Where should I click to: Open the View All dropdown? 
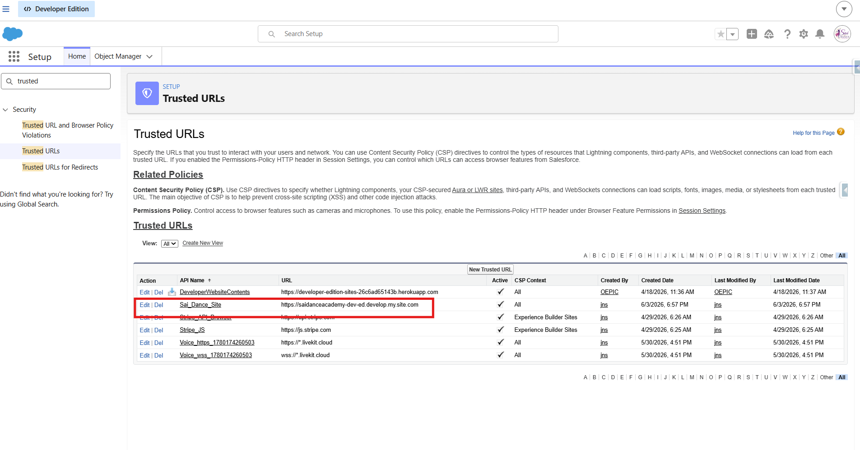tap(170, 243)
